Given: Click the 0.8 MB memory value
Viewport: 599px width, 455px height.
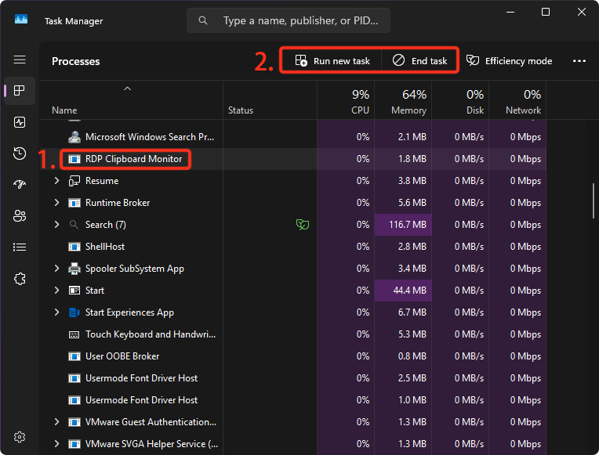Looking at the screenshot, I should (x=412, y=356).
